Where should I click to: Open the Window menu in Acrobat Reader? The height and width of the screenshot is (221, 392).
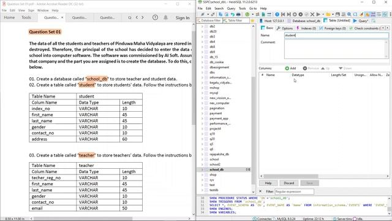[x=43, y=10]
